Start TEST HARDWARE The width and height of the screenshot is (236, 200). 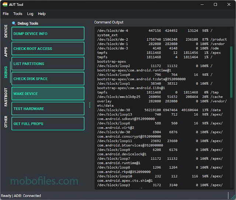(x=48, y=109)
